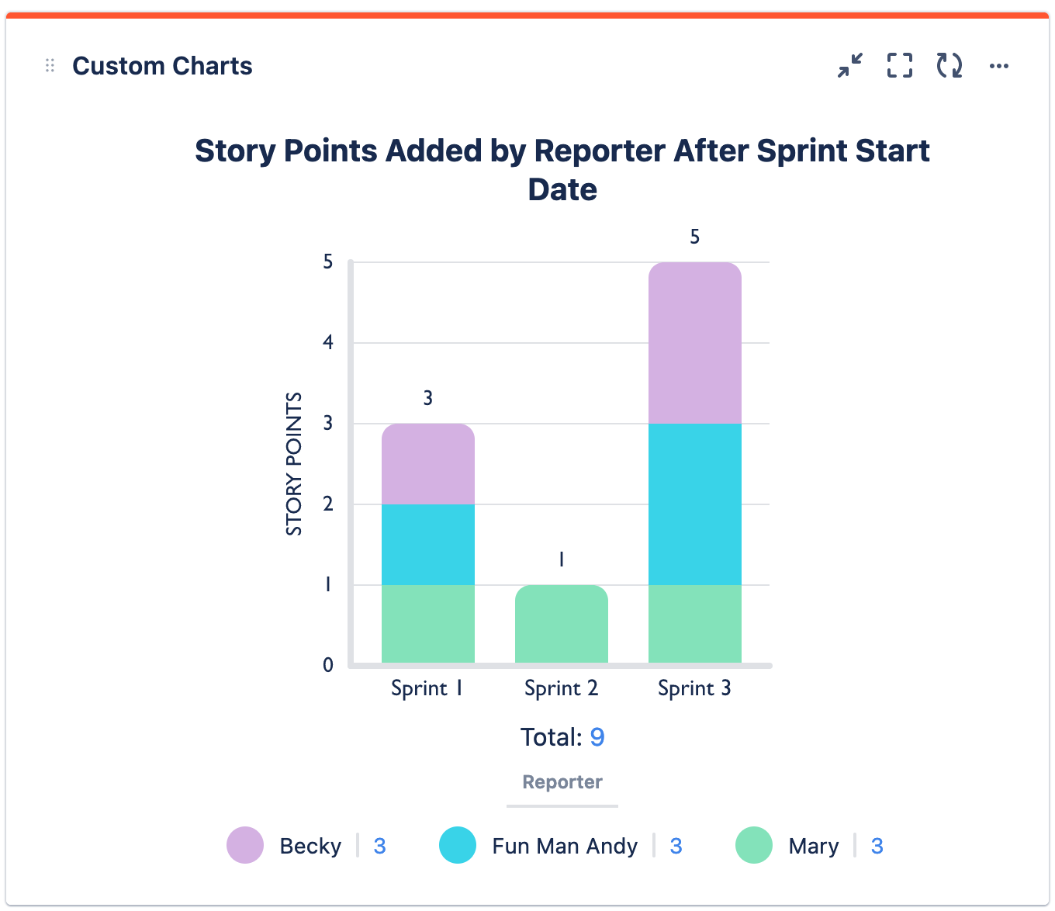Viewport: 1055px width, 911px height.
Task: Grab the gadget drag handle icon
Action: click(50, 66)
